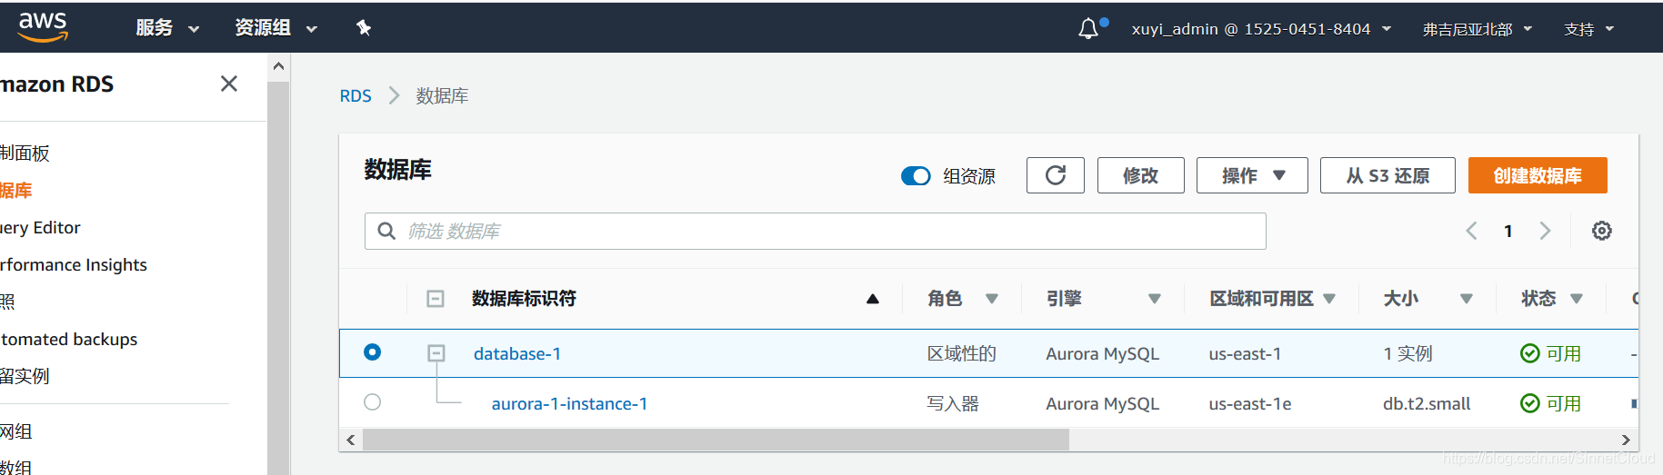Click the refresh databases button
Viewport: 1663px width, 475px height.
tap(1056, 175)
